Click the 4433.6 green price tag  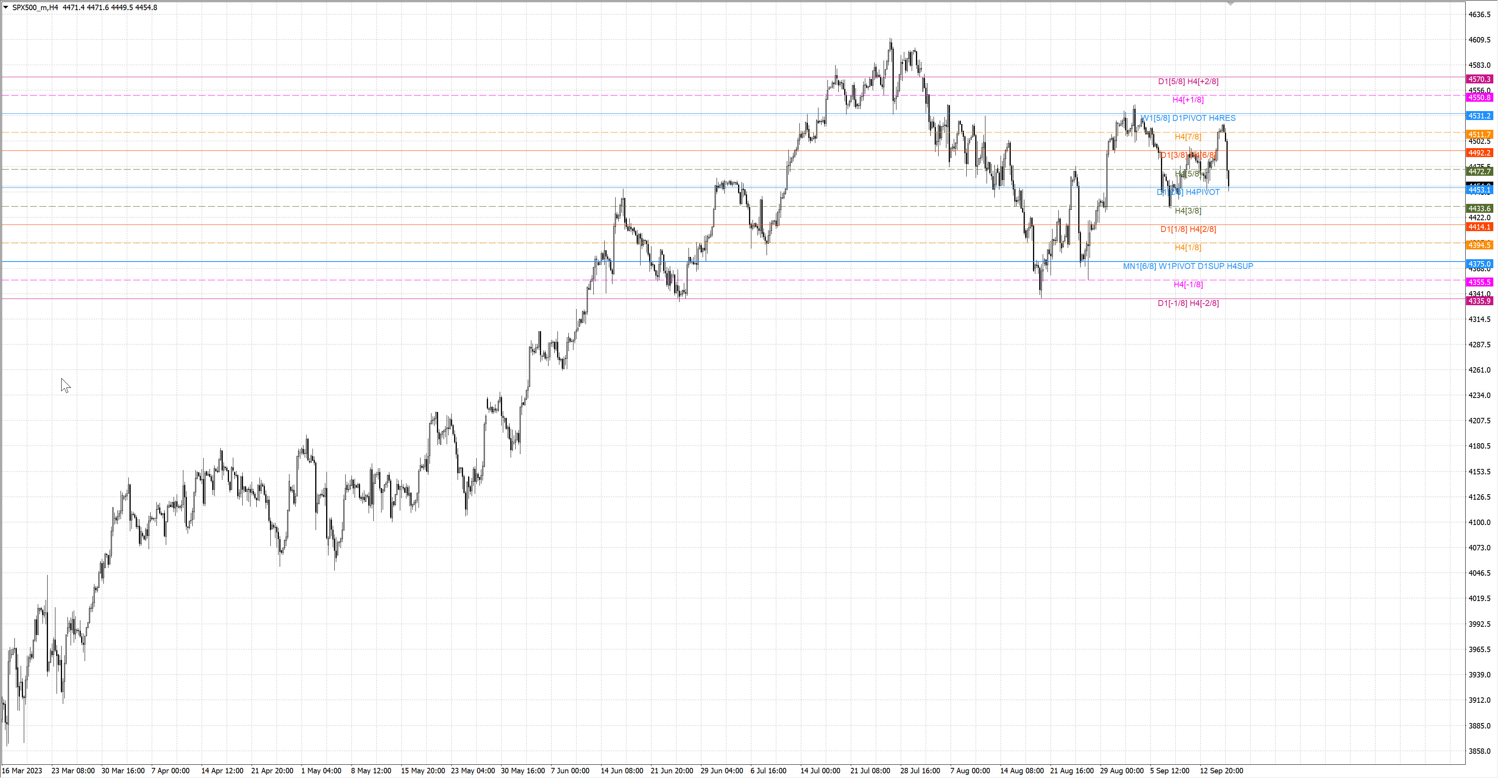(x=1479, y=209)
